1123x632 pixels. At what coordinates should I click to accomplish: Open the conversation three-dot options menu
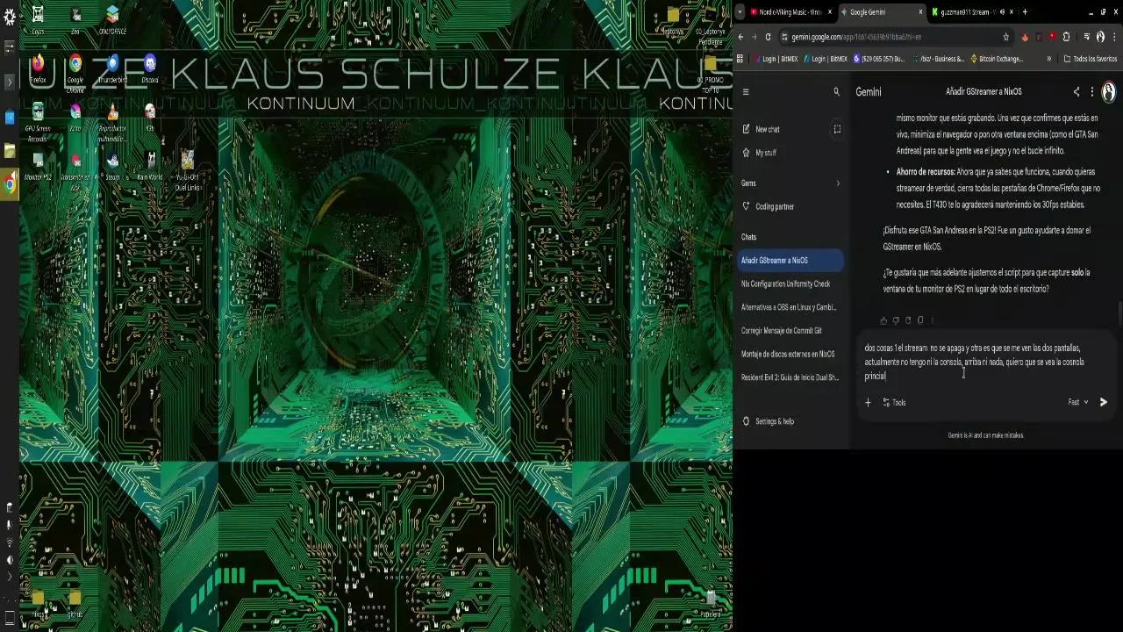tap(1092, 91)
